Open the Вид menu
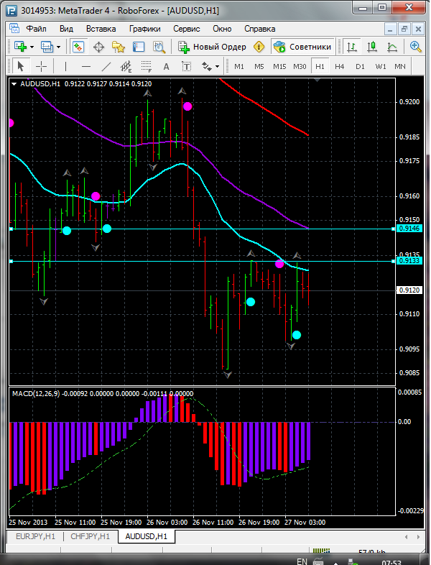 (66, 29)
